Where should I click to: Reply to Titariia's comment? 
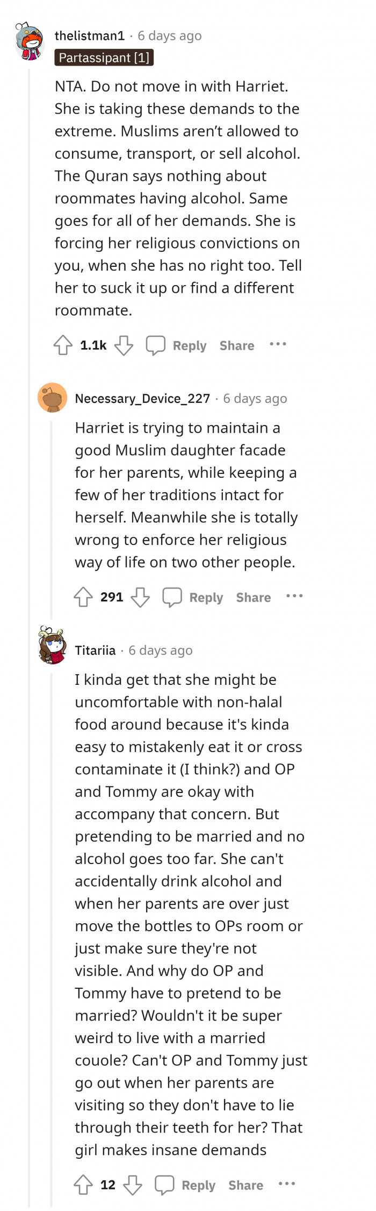(x=198, y=1186)
